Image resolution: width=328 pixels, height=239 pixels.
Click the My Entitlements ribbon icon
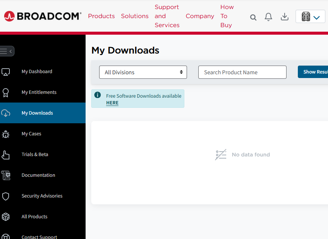tap(6, 93)
